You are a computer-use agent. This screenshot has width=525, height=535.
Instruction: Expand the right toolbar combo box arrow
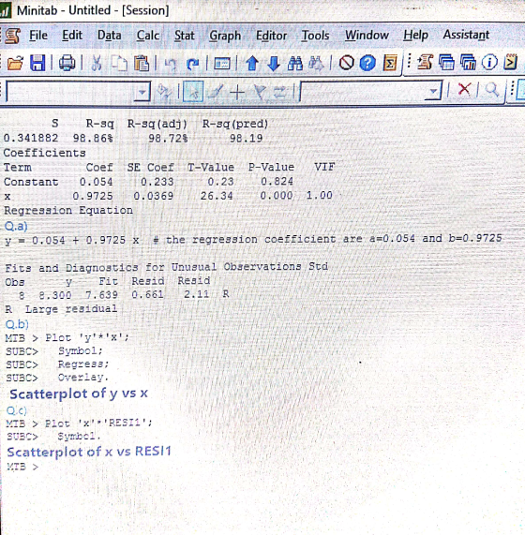(433, 91)
